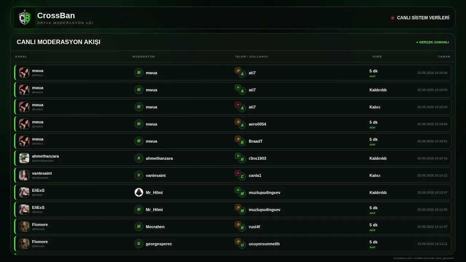Open the aero0054 username link
The image size is (466, 262).
tap(257, 124)
